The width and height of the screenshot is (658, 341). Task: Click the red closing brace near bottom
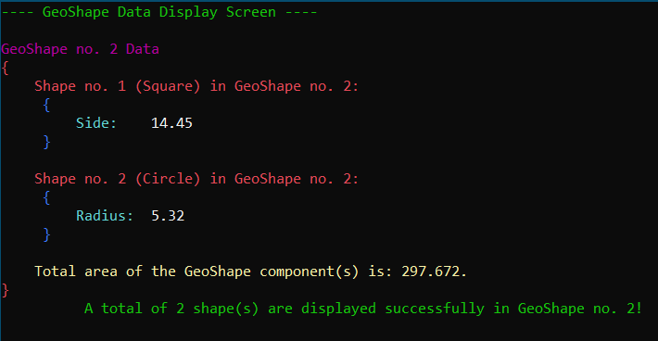[5, 290]
